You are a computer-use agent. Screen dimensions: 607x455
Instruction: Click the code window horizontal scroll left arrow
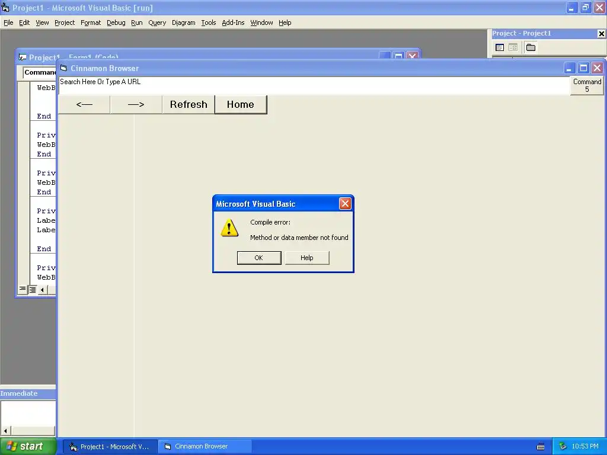tap(42, 289)
